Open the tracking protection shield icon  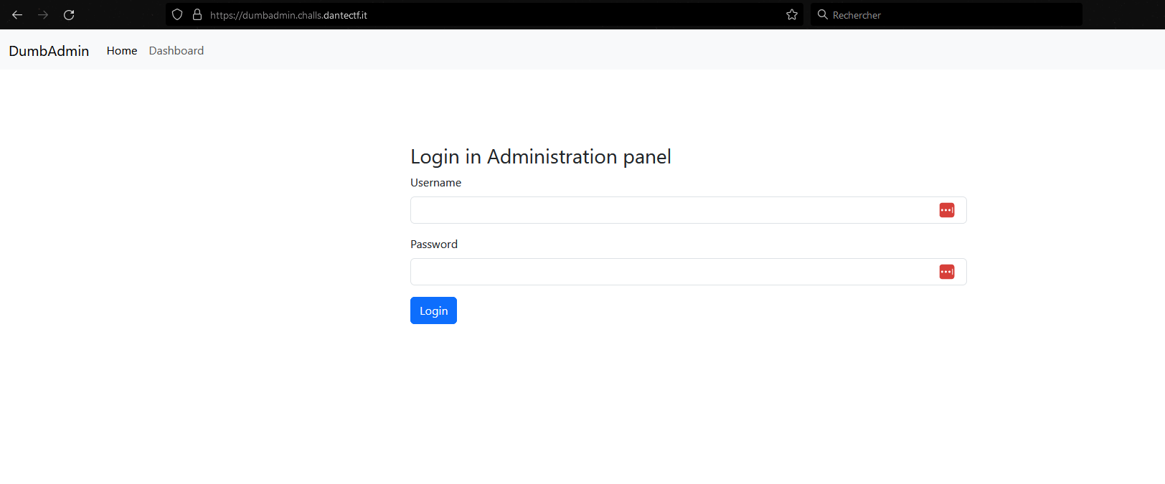tap(177, 14)
